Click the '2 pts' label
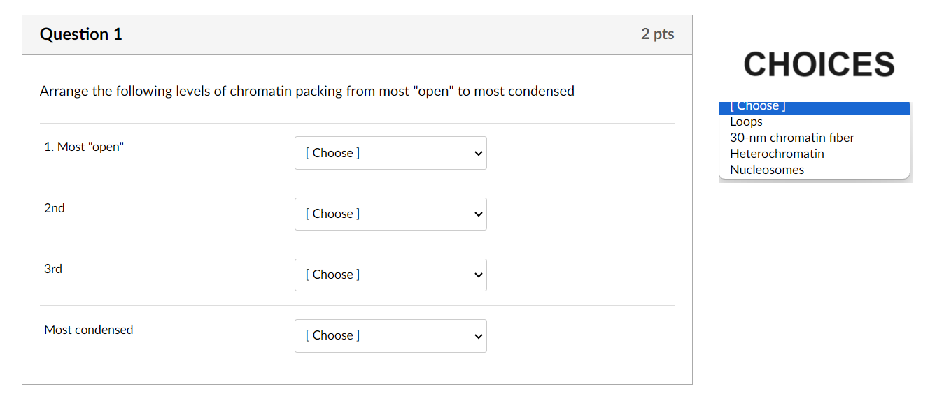This screenshot has height=415, width=930. pyautogui.click(x=656, y=34)
